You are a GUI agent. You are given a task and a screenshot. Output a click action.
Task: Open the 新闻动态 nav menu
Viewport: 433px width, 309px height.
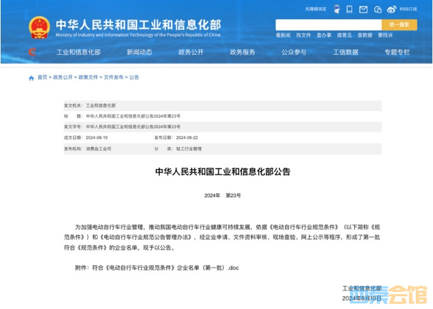click(140, 52)
